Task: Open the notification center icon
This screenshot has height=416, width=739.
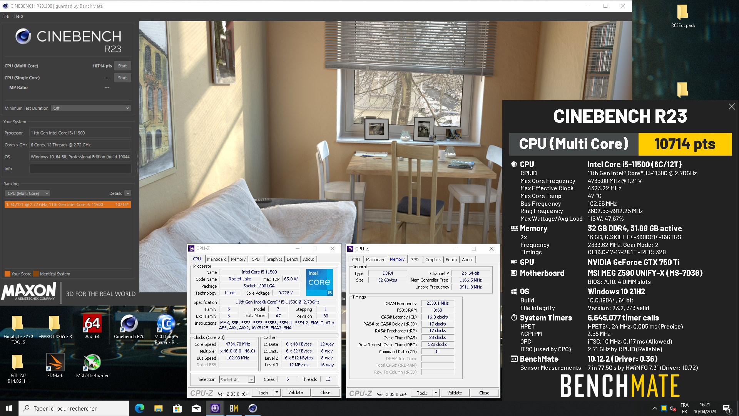Action: pos(727,408)
